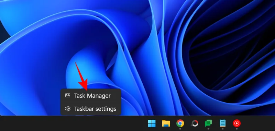275x131 pixels.
Task: Open Task Manager from the context menu
Action: tap(91, 96)
